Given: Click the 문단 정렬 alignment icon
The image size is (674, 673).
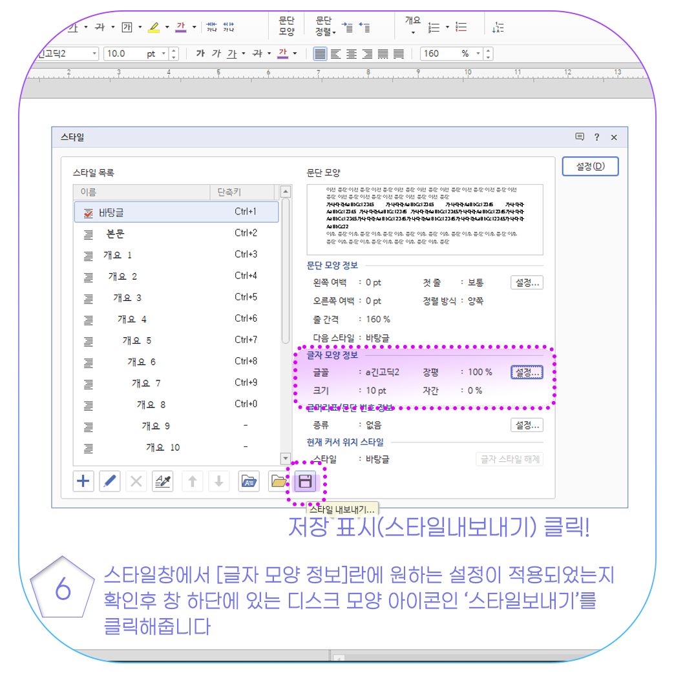Looking at the screenshot, I should tap(322, 26).
